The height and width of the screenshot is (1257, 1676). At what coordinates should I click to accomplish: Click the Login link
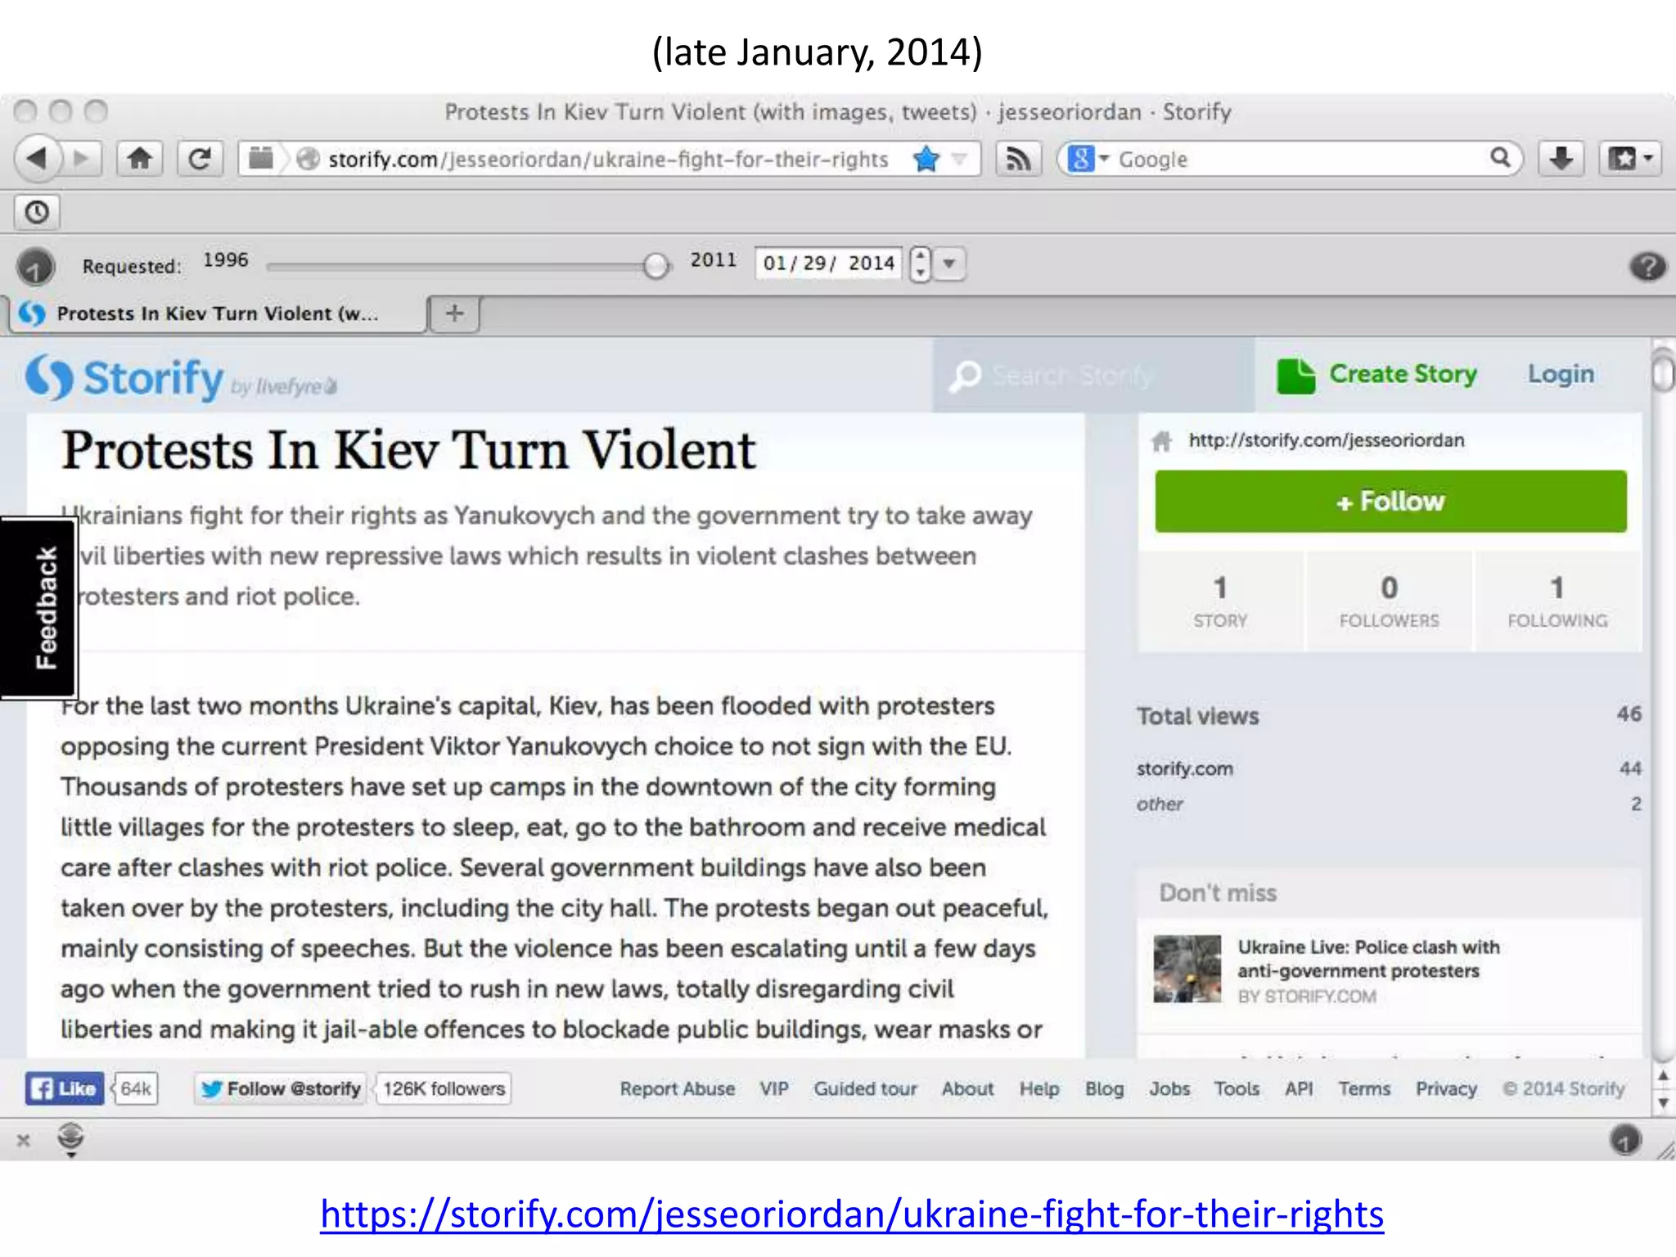tap(1561, 374)
